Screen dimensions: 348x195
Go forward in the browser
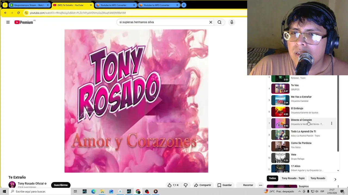12,13
